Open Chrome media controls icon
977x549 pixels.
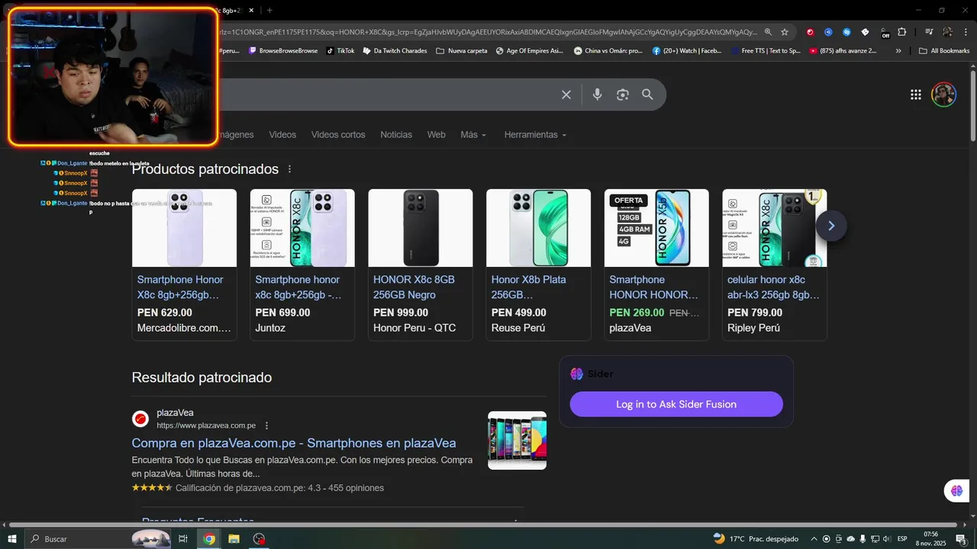pos(929,32)
